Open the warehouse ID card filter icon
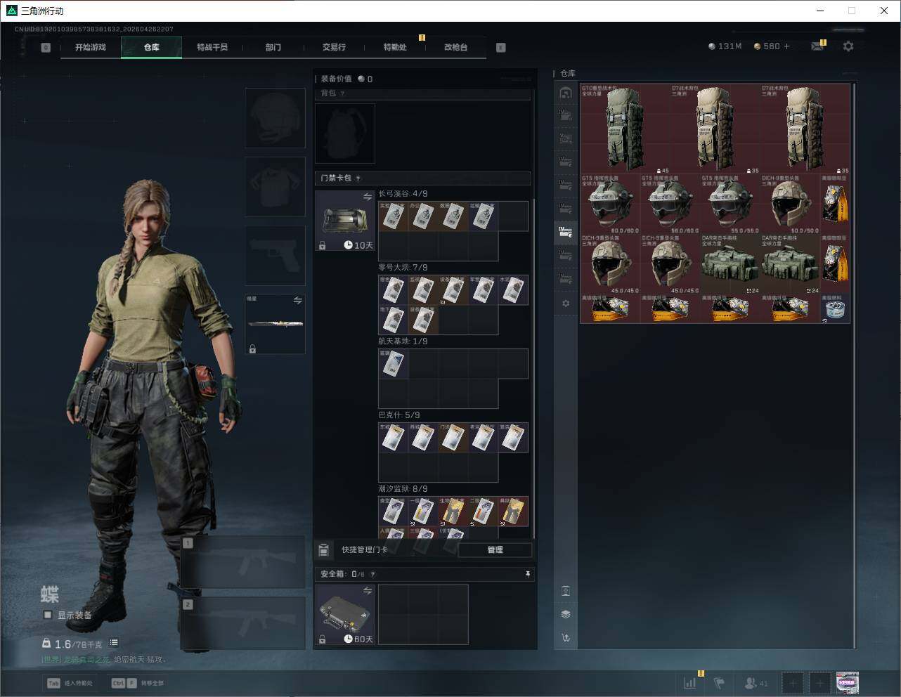 click(x=566, y=591)
